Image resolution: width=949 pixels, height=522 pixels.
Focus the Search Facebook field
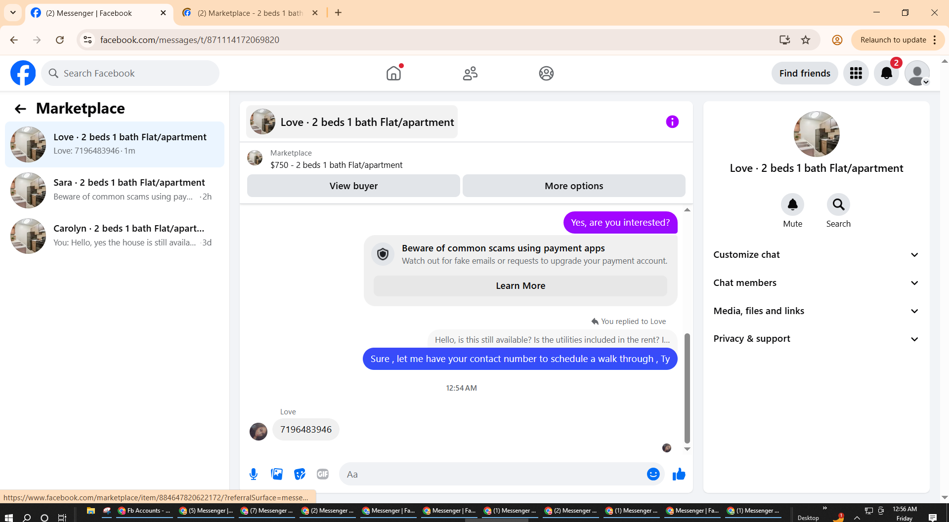tap(130, 73)
